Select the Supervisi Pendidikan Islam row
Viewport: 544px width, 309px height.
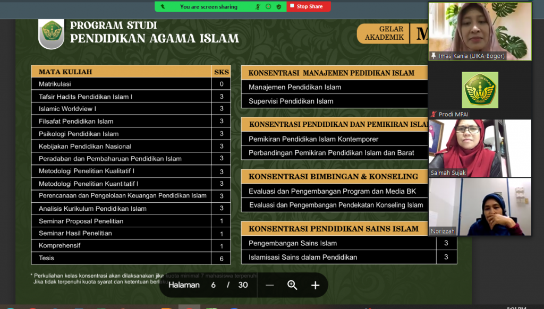click(x=335, y=101)
